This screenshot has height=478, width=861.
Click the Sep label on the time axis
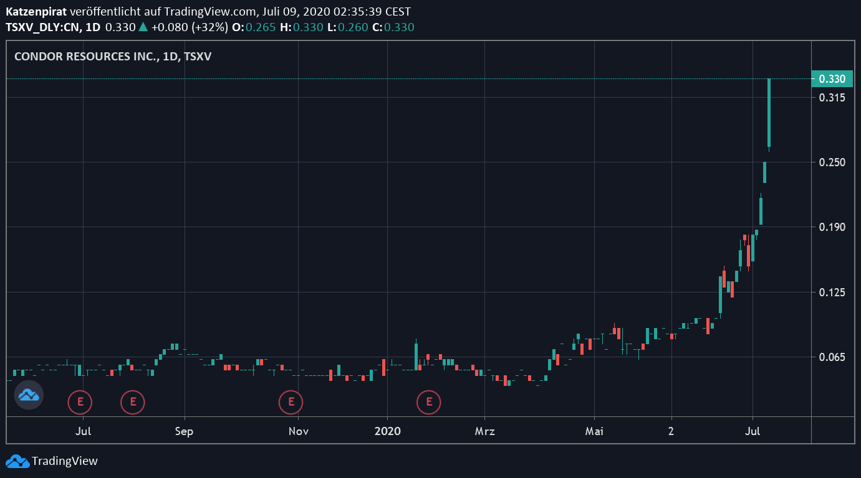click(x=184, y=431)
